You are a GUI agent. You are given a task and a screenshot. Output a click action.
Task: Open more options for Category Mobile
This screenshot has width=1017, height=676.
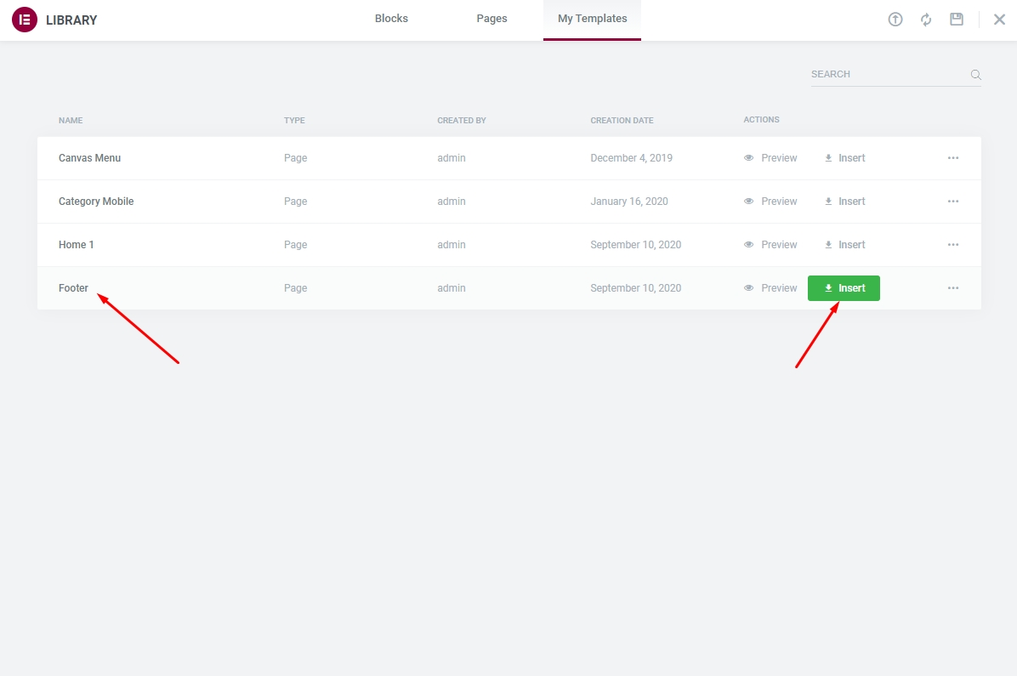coord(953,202)
